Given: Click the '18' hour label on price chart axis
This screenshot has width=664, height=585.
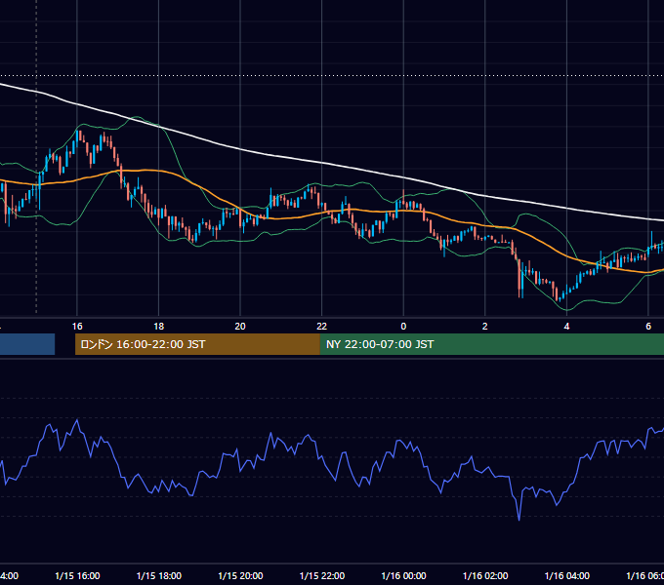Looking at the screenshot, I should point(158,327).
